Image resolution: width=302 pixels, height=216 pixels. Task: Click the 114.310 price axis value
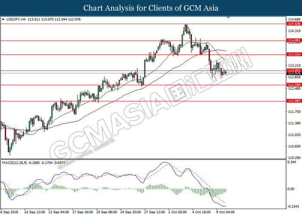pyautogui.click(x=294, y=31)
